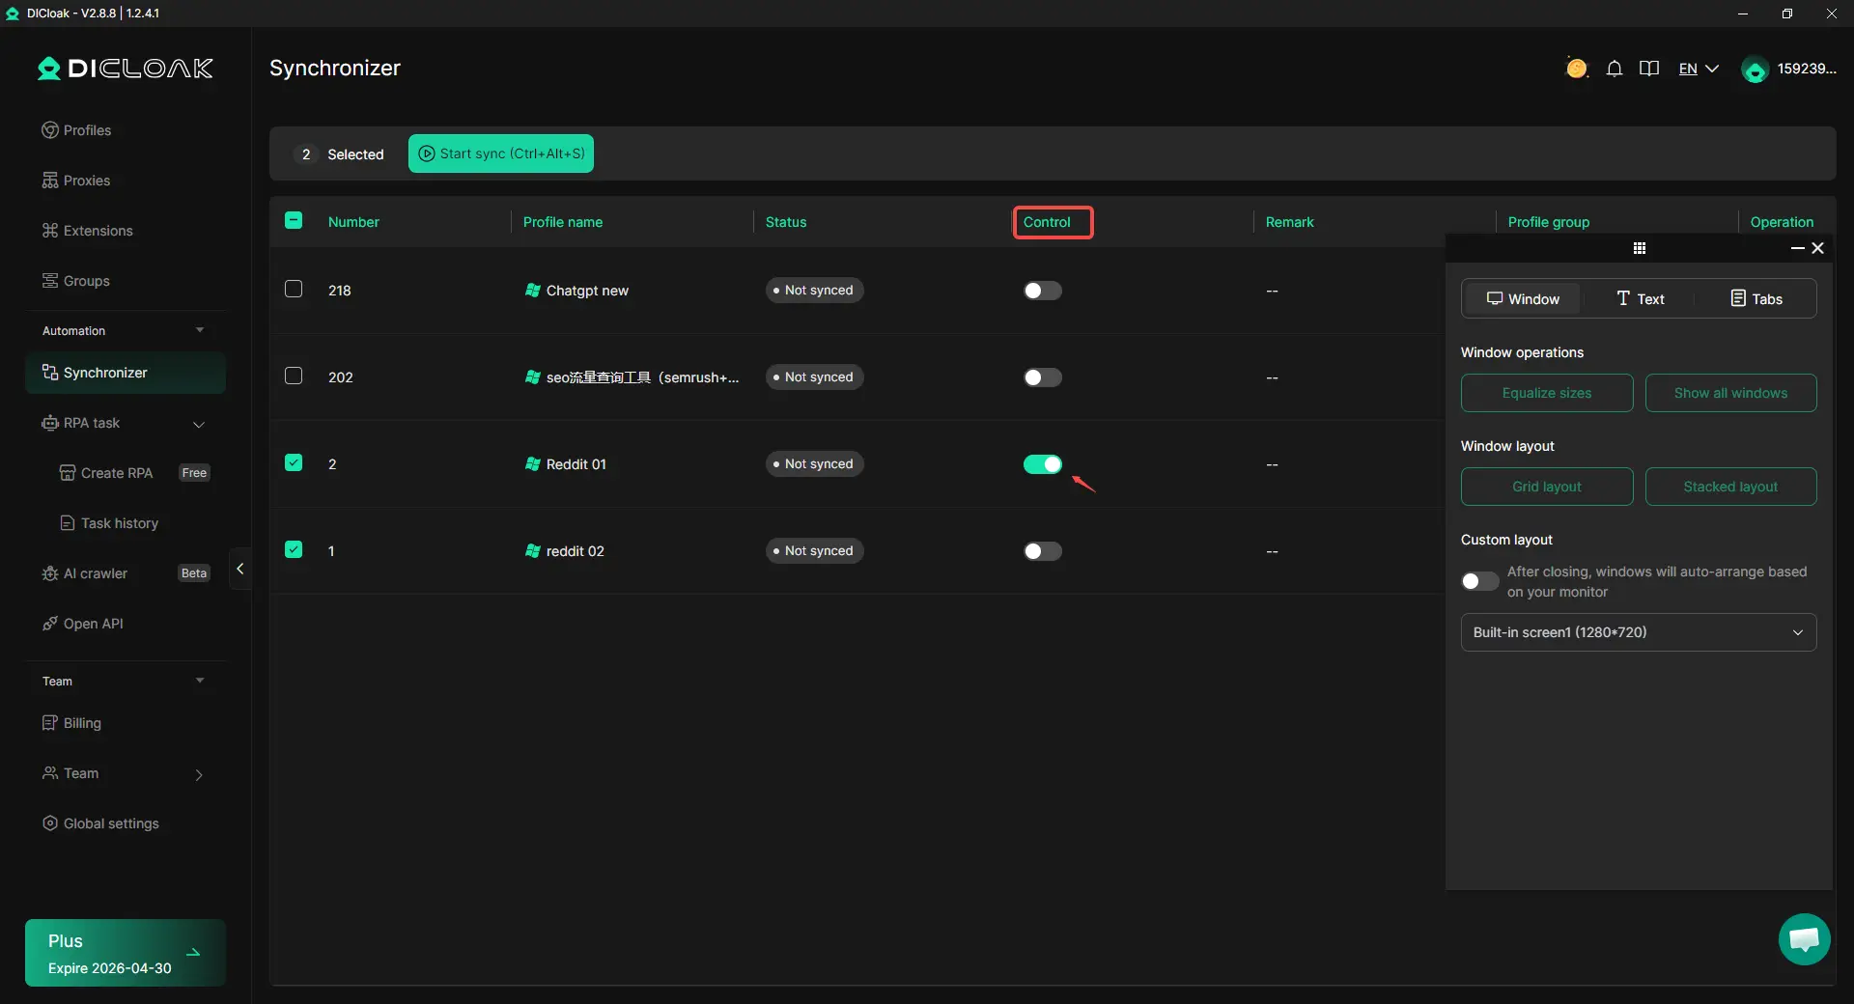Click the Plus plan expiry banner
The width and height of the screenshot is (1854, 1004).
126,953
